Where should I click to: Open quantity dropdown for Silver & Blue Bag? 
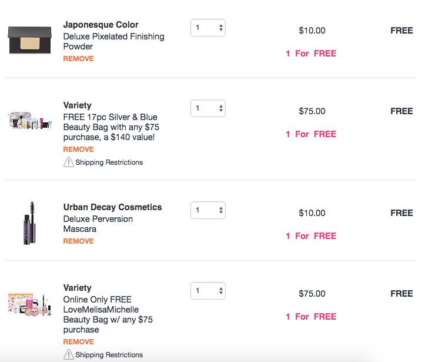click(208, 108)
